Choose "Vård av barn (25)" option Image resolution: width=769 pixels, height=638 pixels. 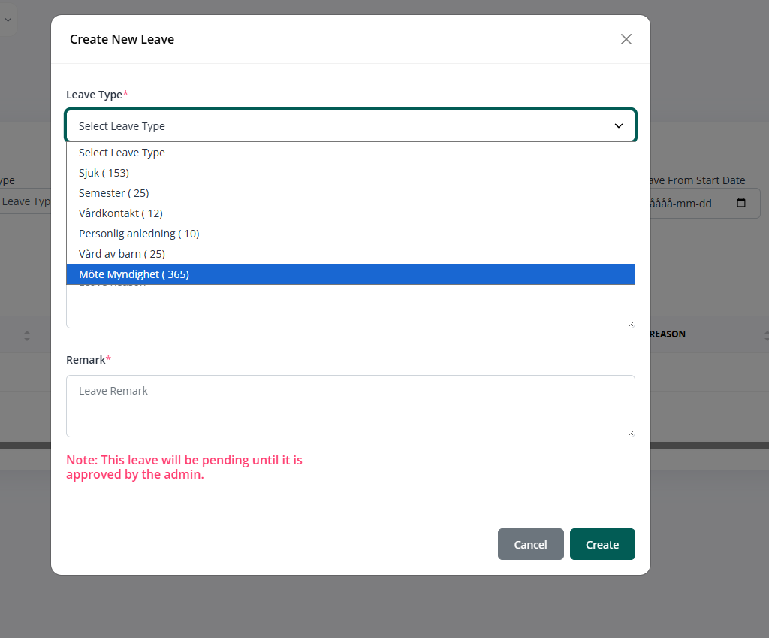click(x=122, y=254)
